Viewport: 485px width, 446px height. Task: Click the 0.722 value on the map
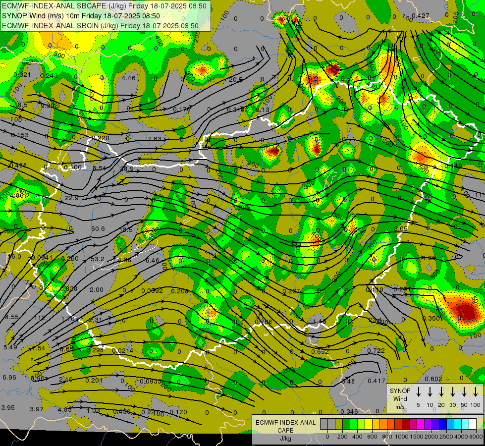pos(376,350)
